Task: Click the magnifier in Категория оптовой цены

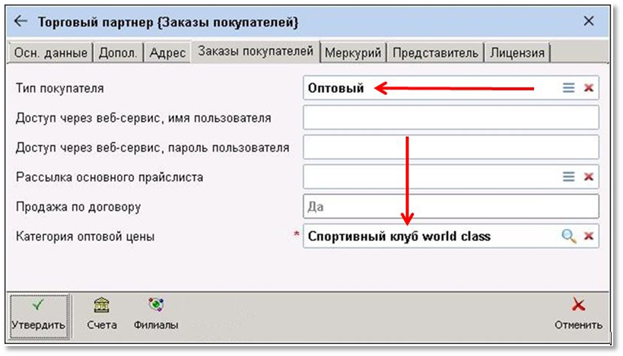Action: click(568, 236)
